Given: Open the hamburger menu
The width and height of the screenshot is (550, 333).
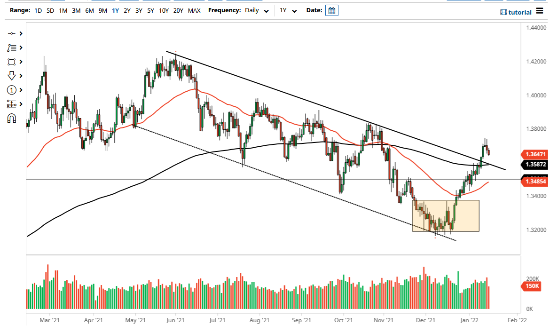Looking at the screenshot, I should 539,12.
